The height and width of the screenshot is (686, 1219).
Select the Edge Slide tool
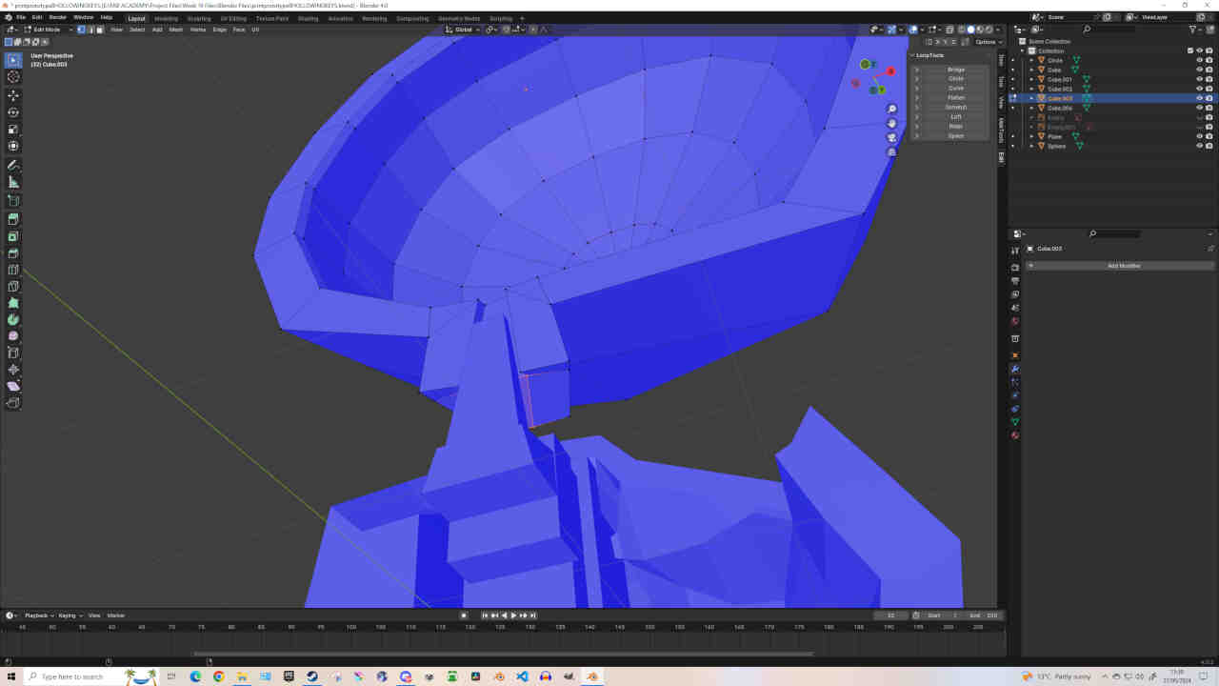click(13, 353)
